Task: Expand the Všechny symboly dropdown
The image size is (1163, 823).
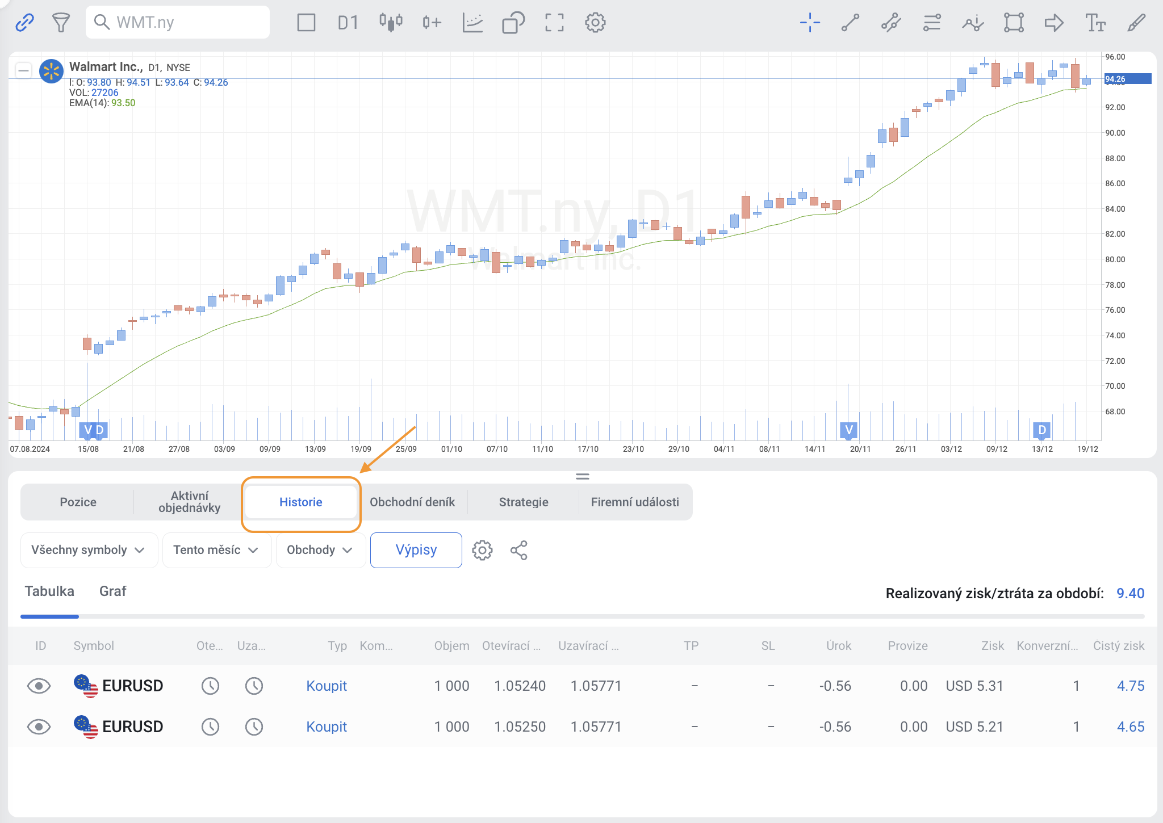Action: tap(89, 550)
